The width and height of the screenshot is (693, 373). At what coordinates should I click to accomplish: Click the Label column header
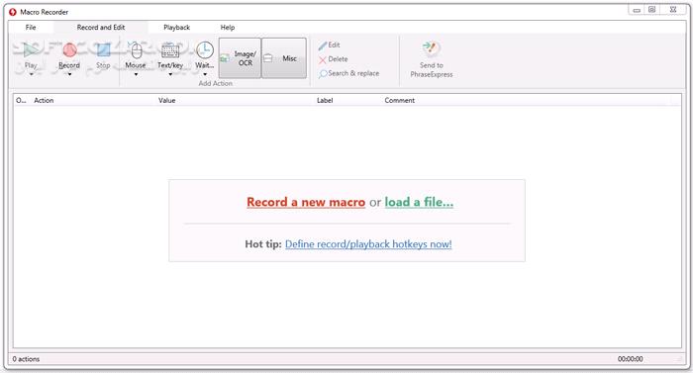[x=325, y=100]
